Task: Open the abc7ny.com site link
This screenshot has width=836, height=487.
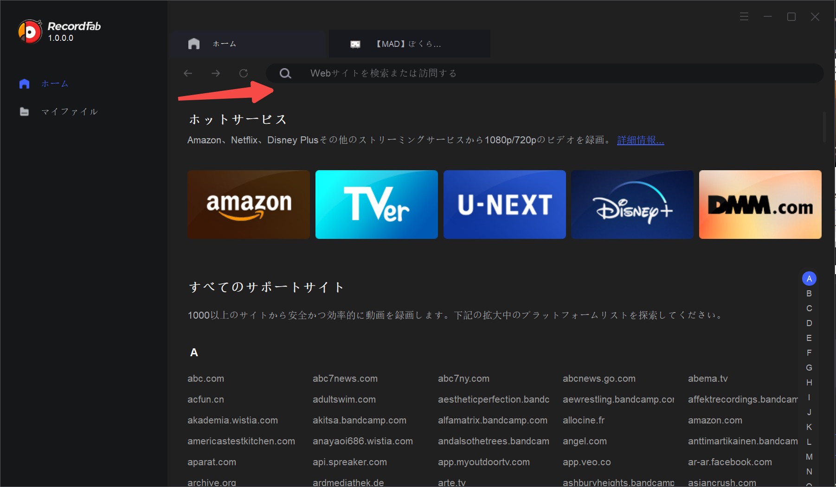Action: (463, 378)
